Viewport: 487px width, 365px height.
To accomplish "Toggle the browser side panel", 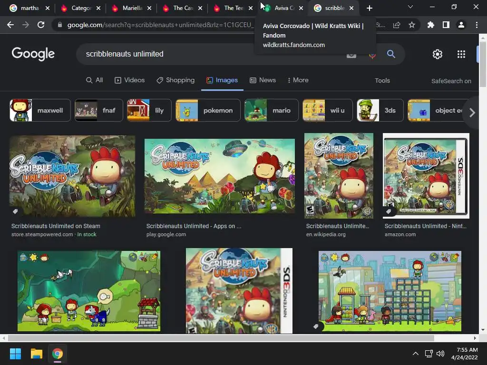I will pos(446,25).
